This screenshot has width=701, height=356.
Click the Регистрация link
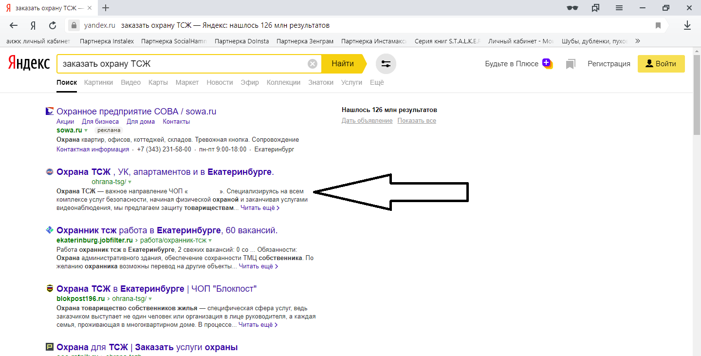tap(609, 64)
